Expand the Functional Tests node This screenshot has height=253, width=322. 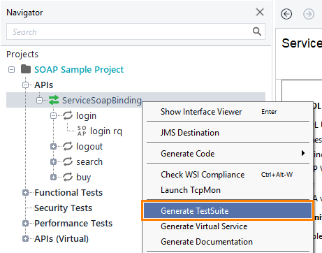(x=25, y=192)
